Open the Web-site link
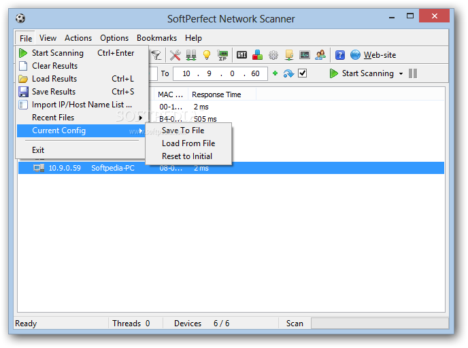The height and width of the screenshot is (348, 468). (x=380, y=55)
